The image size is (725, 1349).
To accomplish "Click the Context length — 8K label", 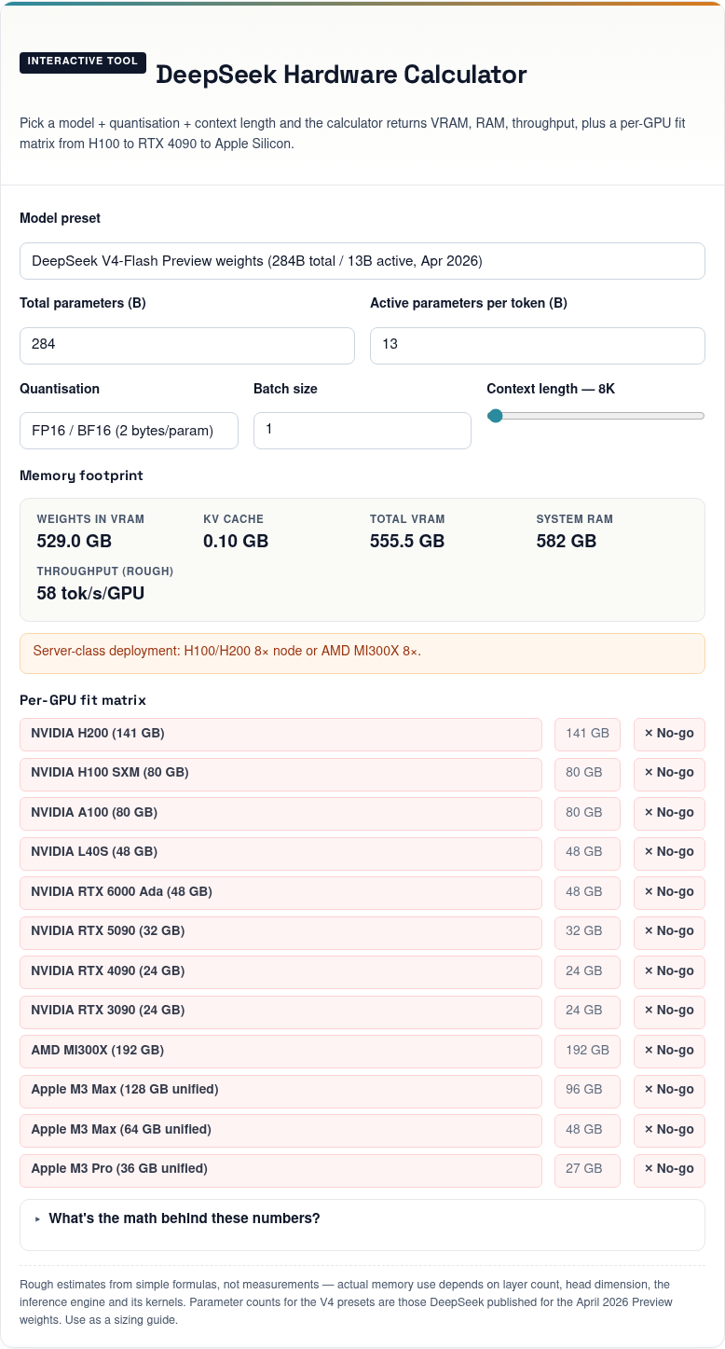I will click(x=551, y=389).
